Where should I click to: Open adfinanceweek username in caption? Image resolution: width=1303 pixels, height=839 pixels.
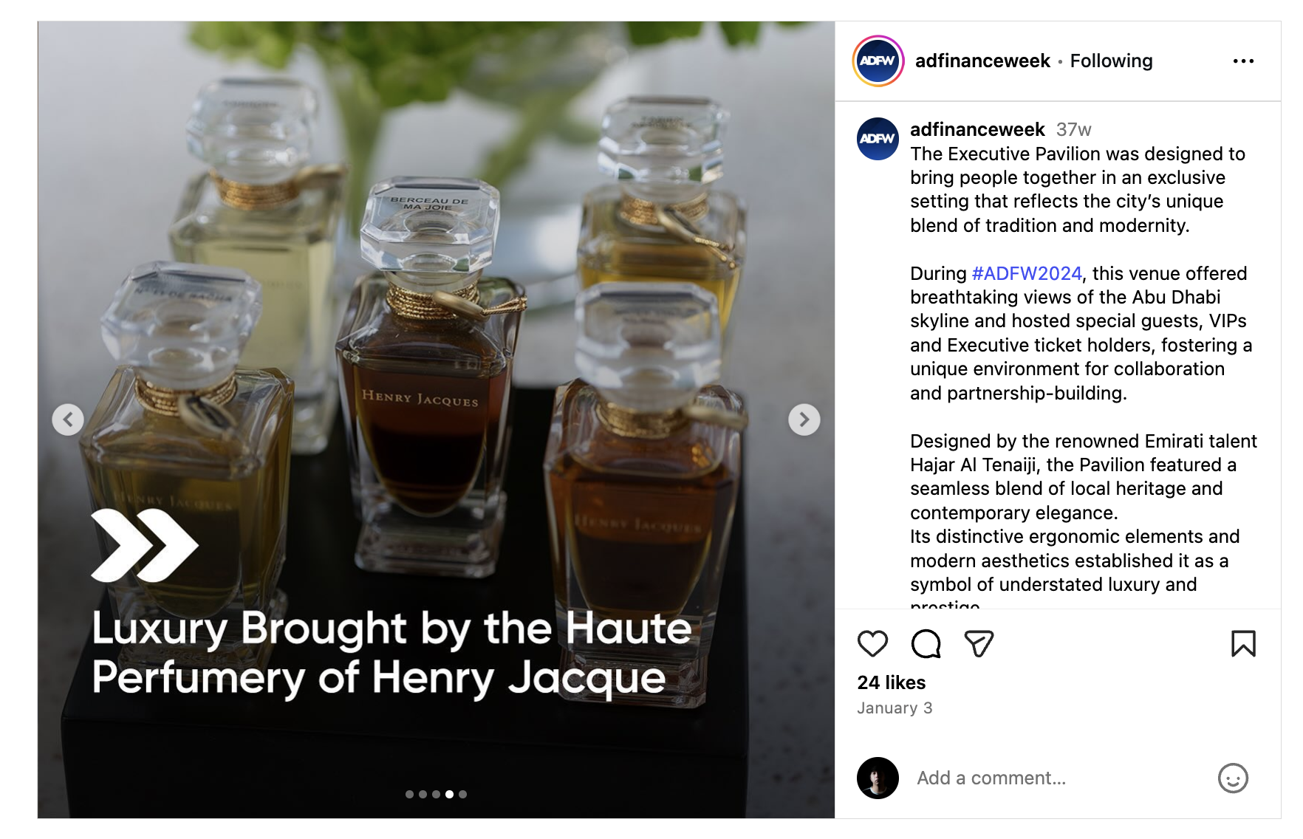pos(977,130)
